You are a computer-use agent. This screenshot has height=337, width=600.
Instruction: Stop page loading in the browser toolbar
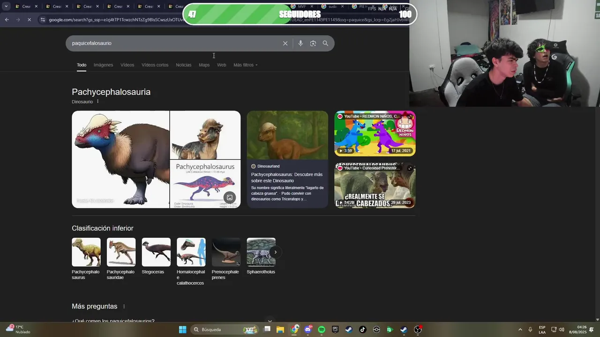(x=29, y=20)
